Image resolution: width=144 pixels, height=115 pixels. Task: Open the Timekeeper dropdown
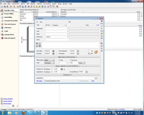click(x=68, y=28)
